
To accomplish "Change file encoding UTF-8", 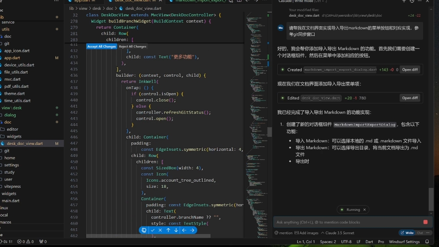I will click(346, 241).
